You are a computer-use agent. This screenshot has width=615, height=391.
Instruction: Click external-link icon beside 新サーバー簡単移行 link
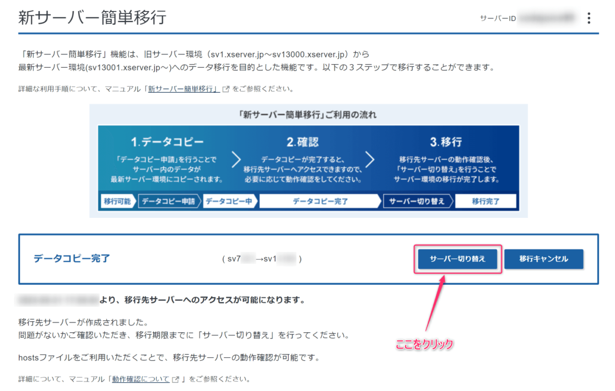[x=225, y=89]
